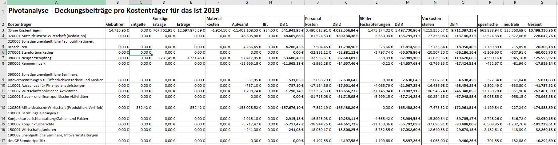The height and width of the screenshot is (145, 558).
Task: Select the Kostenträger header cell
Action: (20, 24)
